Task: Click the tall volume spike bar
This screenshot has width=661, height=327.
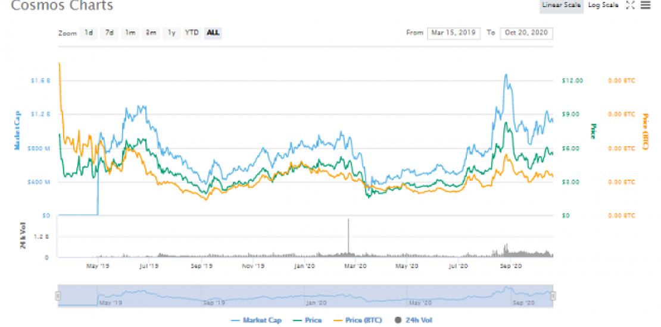Action: tap(348, 238)
